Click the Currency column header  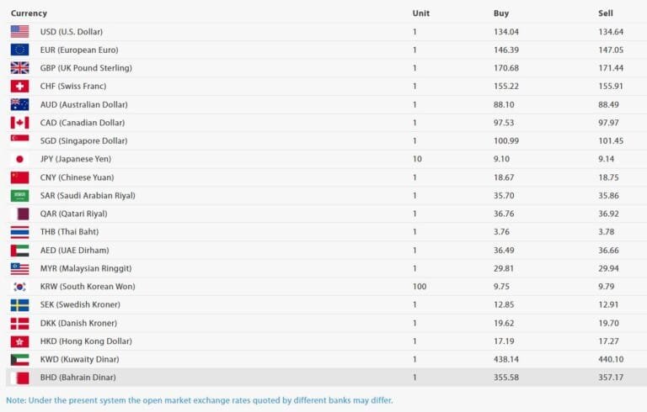click(x=29, y=13)
